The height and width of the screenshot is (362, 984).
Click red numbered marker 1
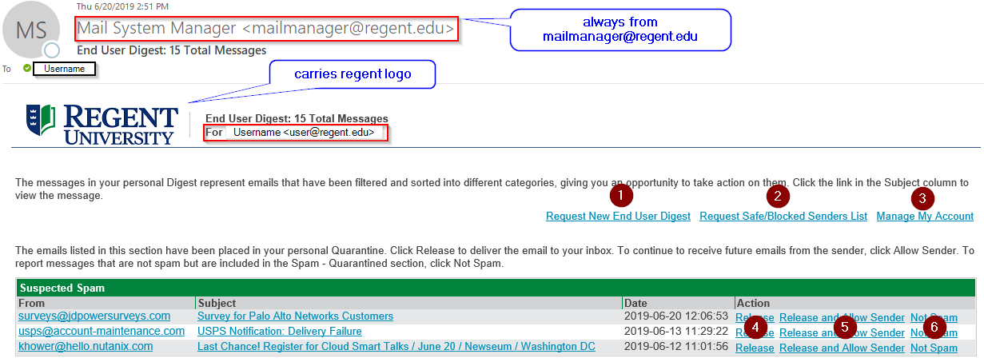tap(620, 196)
